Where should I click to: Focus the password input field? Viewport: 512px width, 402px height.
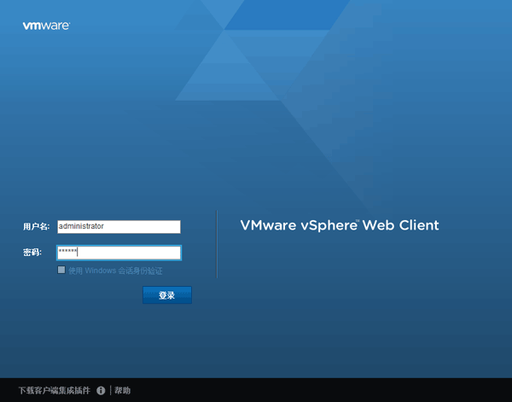click(119, 253)
